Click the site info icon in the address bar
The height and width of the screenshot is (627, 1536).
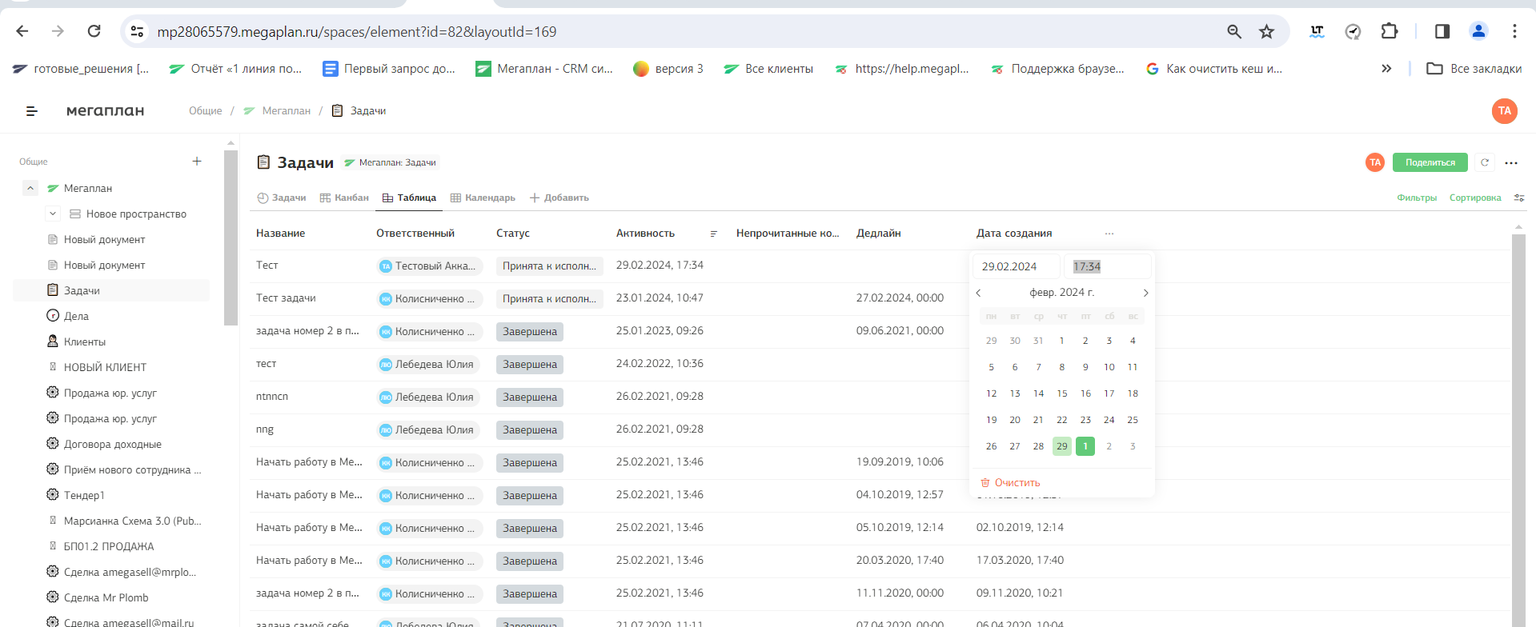tap(137, 31)
